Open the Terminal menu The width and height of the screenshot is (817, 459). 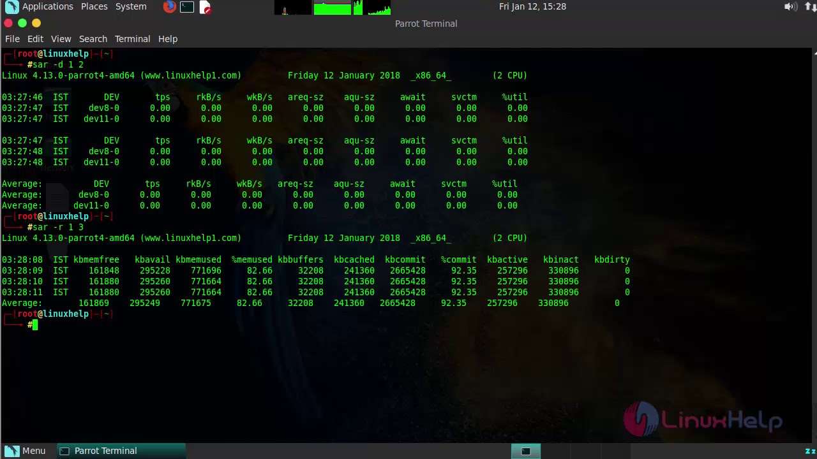[132, 39]
